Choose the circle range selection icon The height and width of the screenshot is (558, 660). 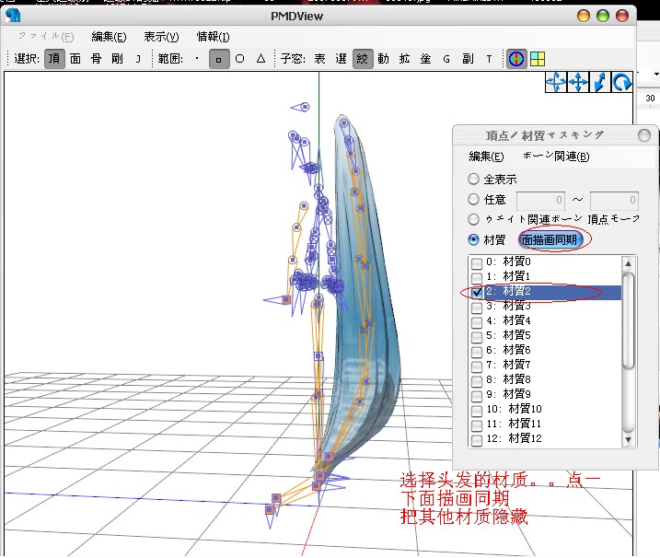[240, 59]
